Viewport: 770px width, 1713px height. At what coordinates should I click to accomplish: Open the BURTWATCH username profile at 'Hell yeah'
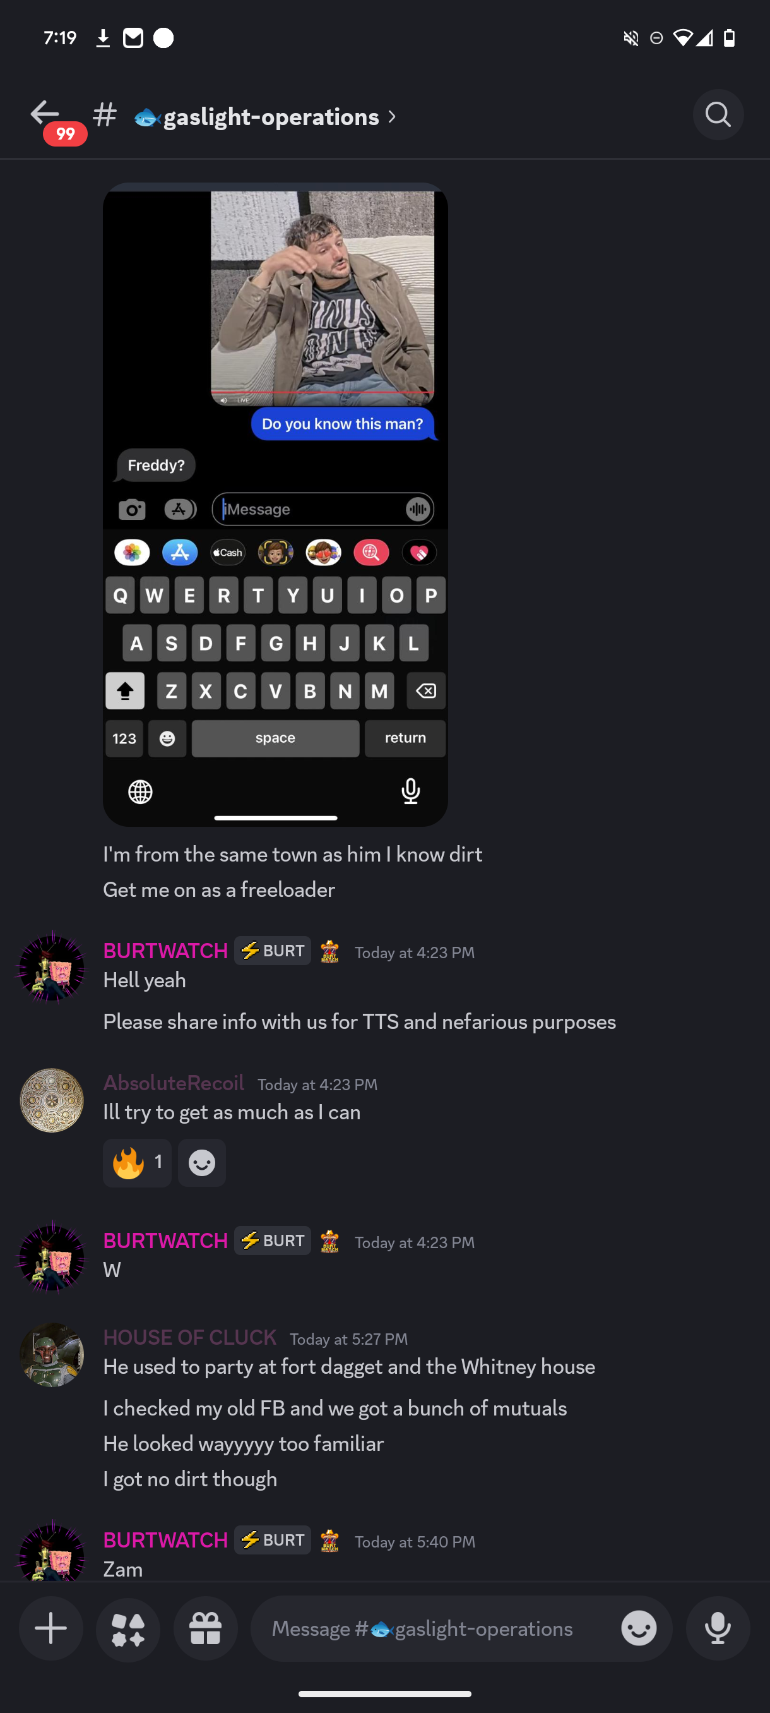[165, 951]
